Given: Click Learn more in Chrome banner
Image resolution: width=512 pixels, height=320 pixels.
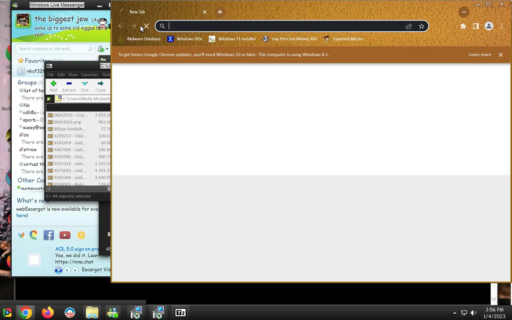Looking at the screenshot, I should click(479, 55).
